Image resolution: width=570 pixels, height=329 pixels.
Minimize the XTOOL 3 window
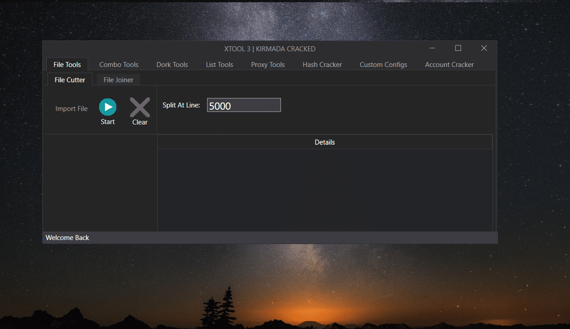tap(432, 48)
